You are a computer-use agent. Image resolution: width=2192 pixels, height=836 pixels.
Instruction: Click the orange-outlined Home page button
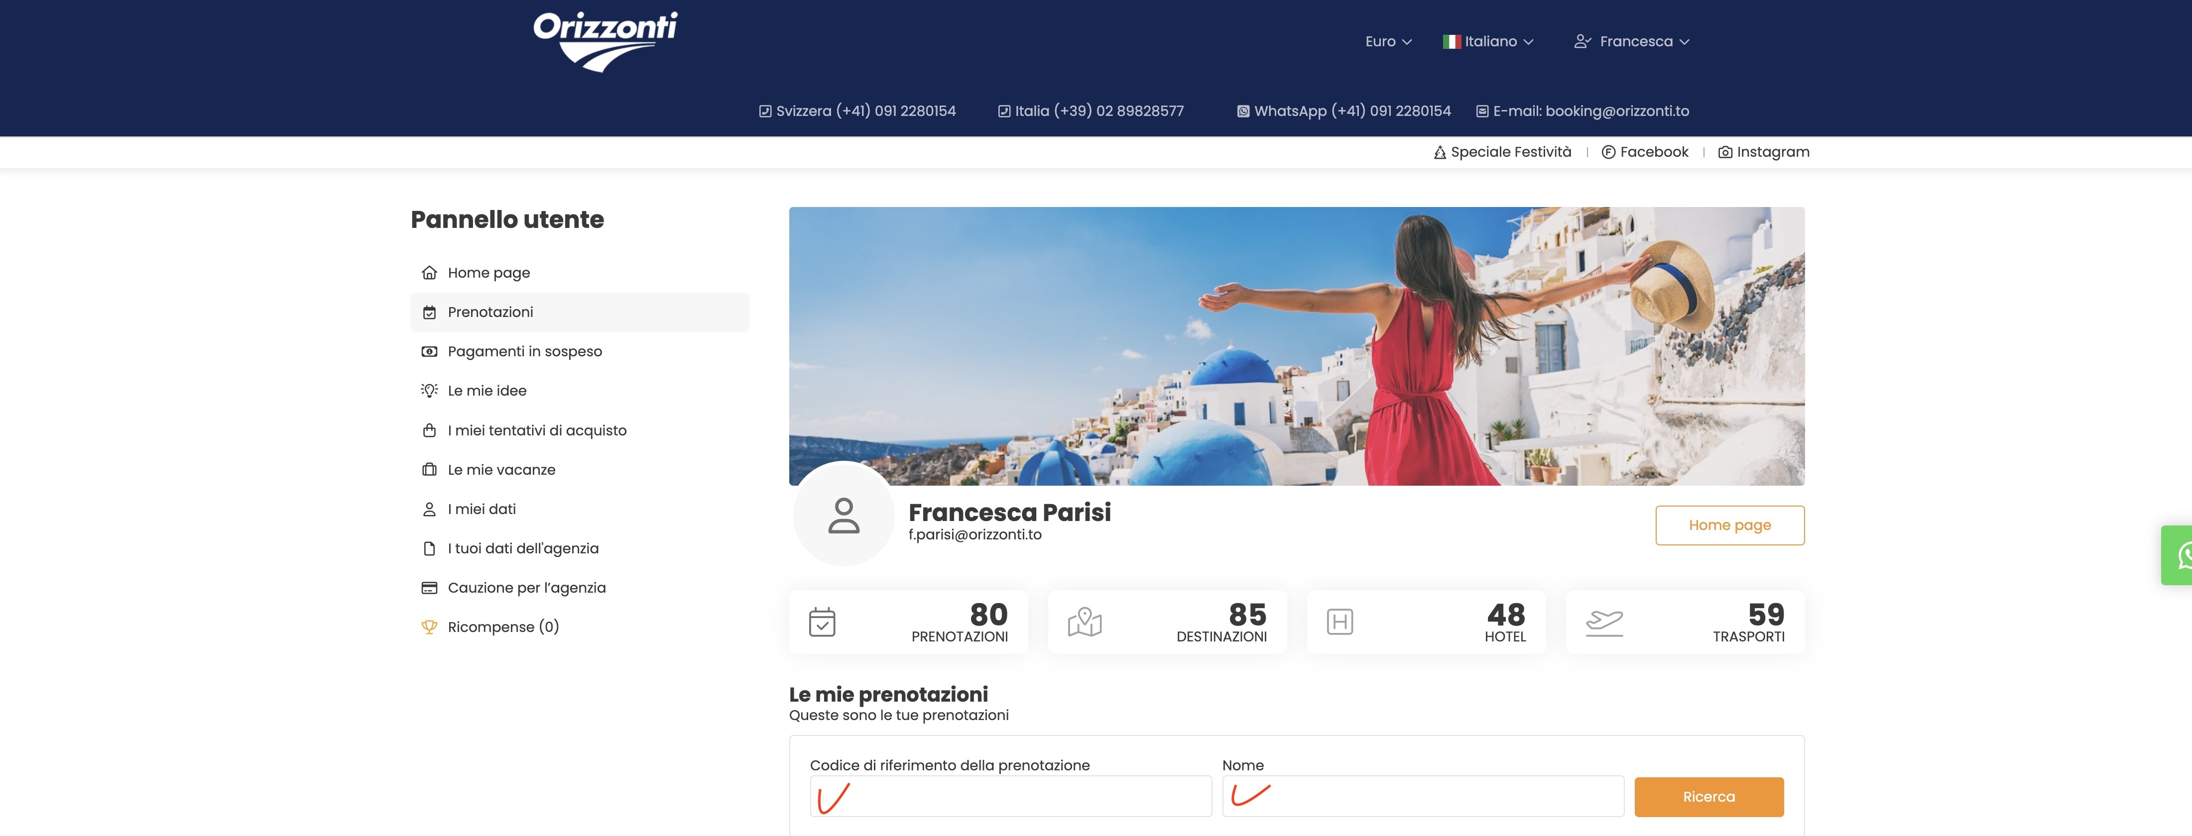click(1729, 525)
